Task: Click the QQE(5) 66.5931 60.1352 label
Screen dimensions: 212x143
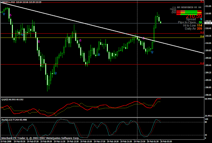Action: click(12, 100)
